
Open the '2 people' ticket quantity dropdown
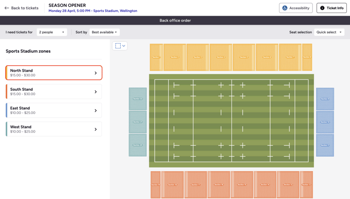52,32
